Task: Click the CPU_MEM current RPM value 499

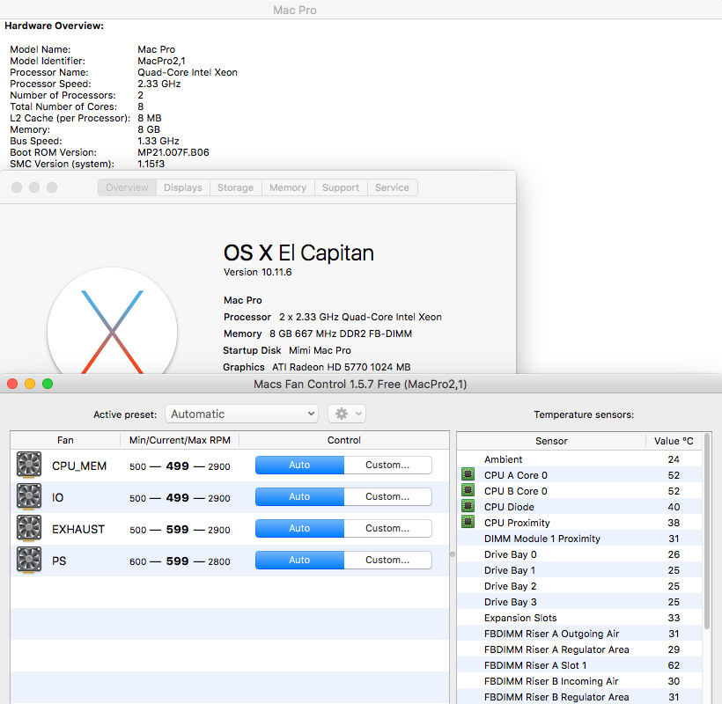Action: point(177,466)
